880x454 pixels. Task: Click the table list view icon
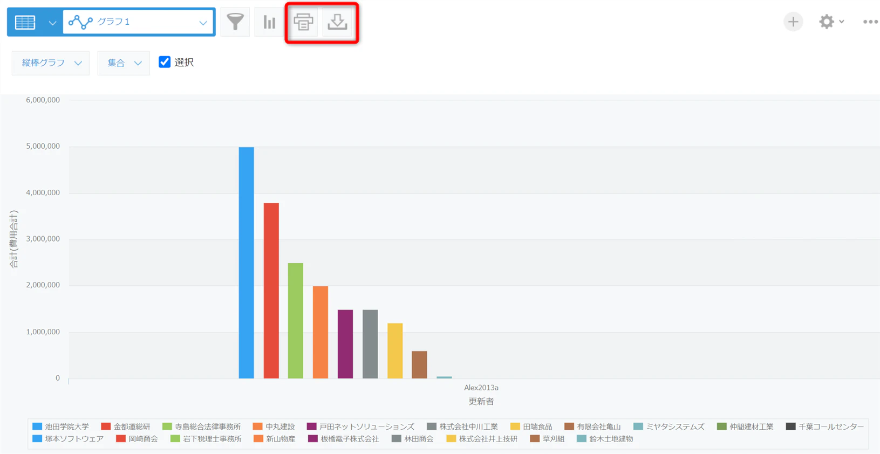[25, 22]
